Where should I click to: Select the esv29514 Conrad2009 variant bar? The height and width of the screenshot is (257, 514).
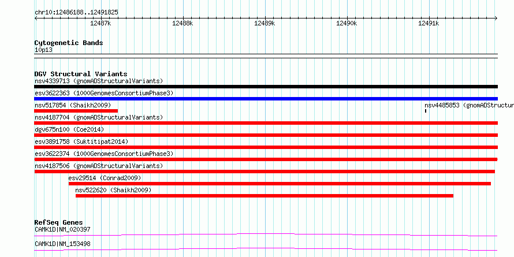click(x=280, y=184)
